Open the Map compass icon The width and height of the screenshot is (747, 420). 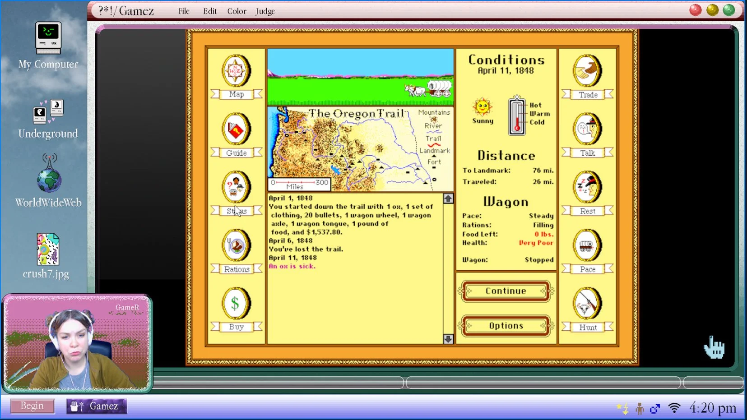point(236,71)
